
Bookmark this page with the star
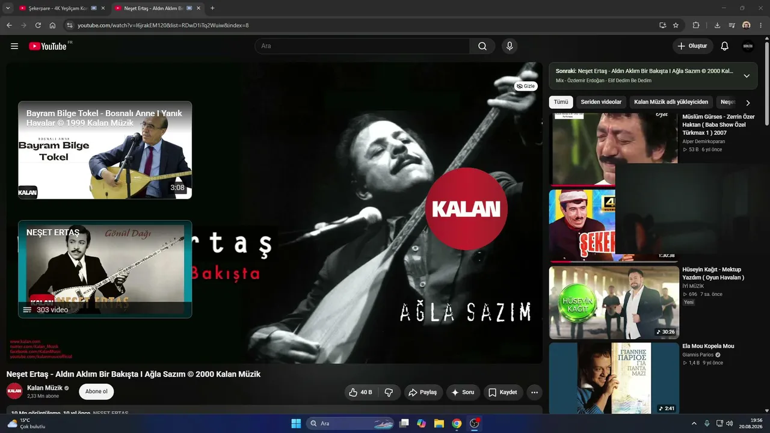(x=676, y=25)
